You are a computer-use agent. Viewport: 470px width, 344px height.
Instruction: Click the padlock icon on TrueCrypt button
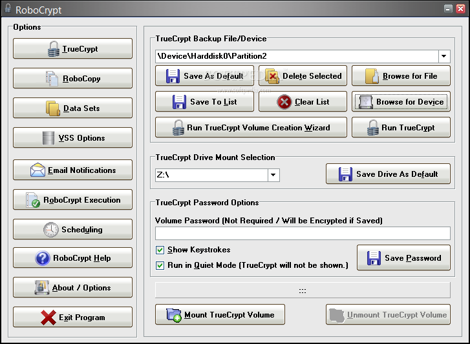(54, 49)
